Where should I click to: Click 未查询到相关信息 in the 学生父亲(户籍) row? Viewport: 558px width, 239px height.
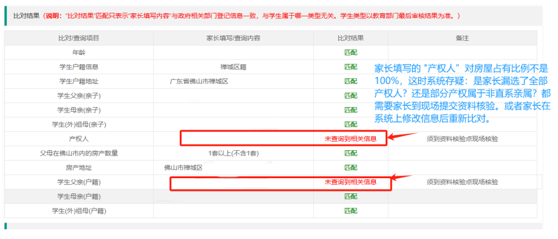(350, 182)
